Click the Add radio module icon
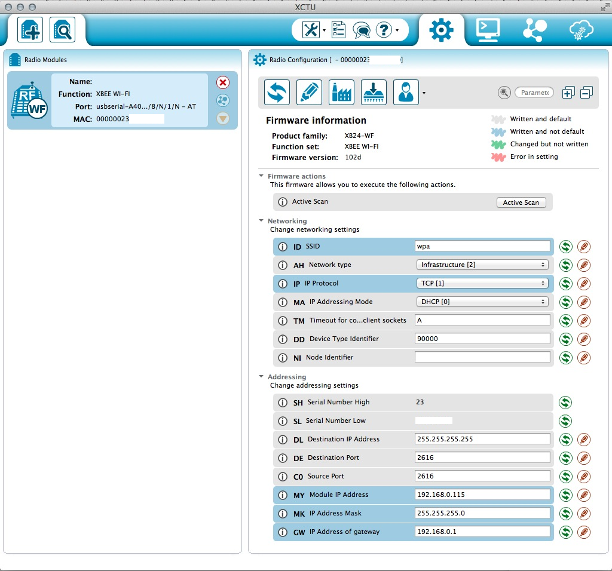Viewport: 612px width, 571px height. 30,30
